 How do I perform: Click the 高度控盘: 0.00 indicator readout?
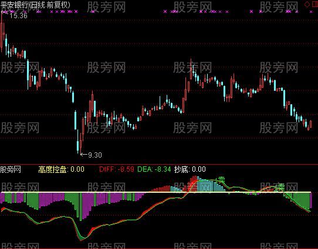tap(61, 169)
